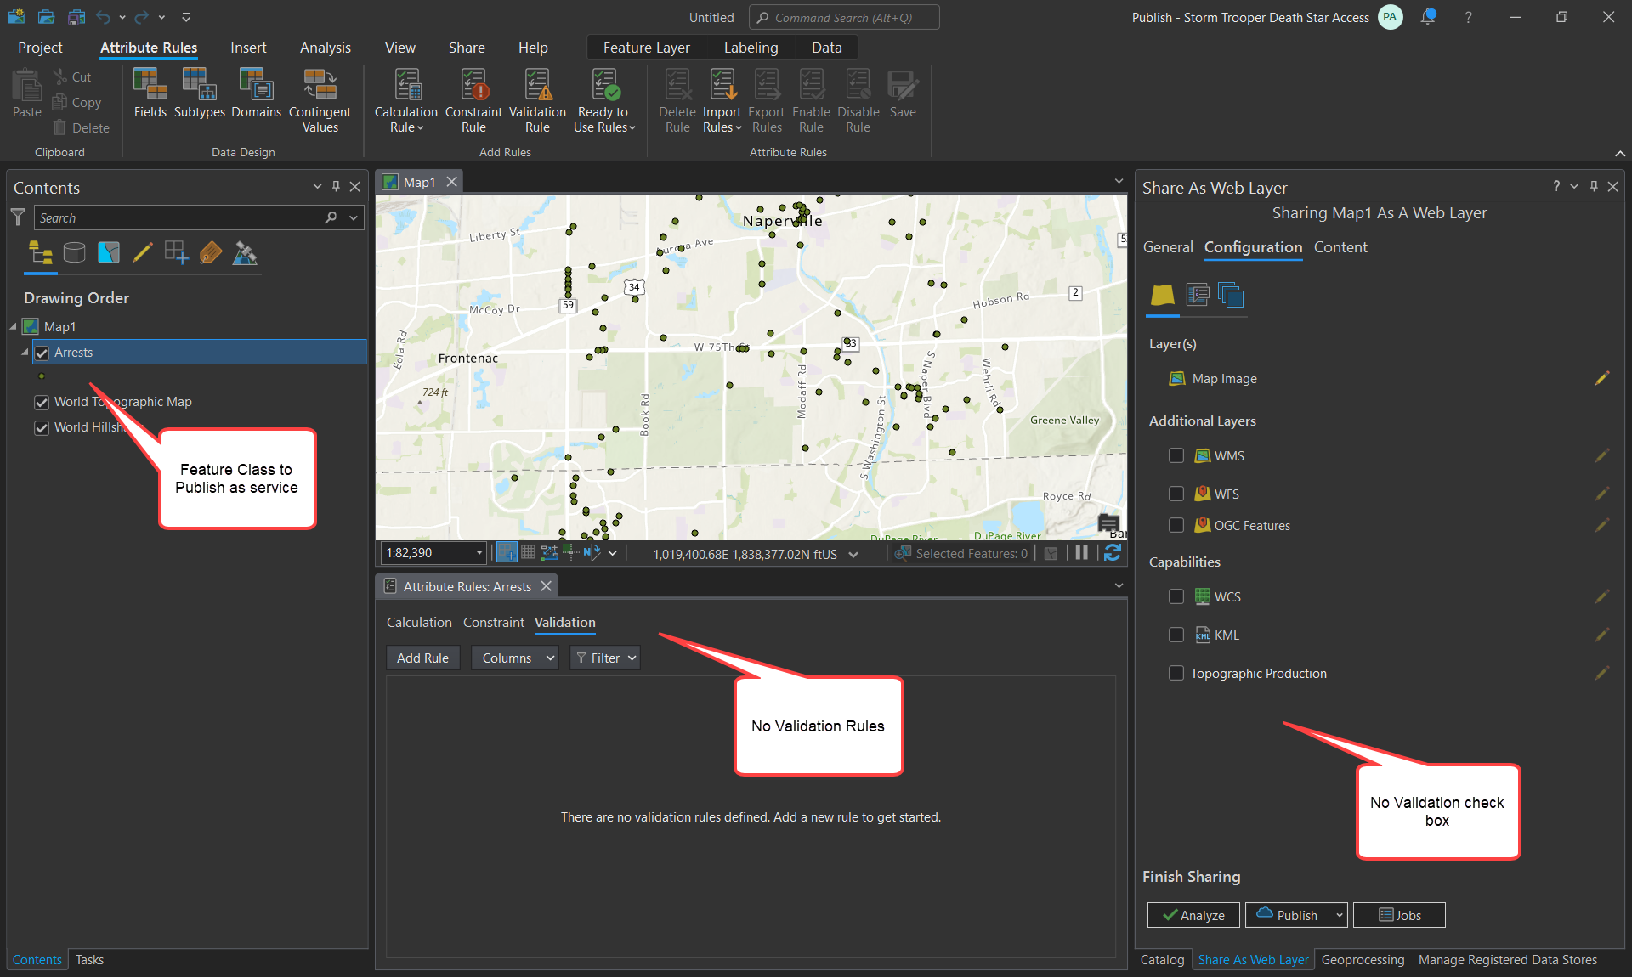Pause map drawing in the status bar

click(1080, 553)
